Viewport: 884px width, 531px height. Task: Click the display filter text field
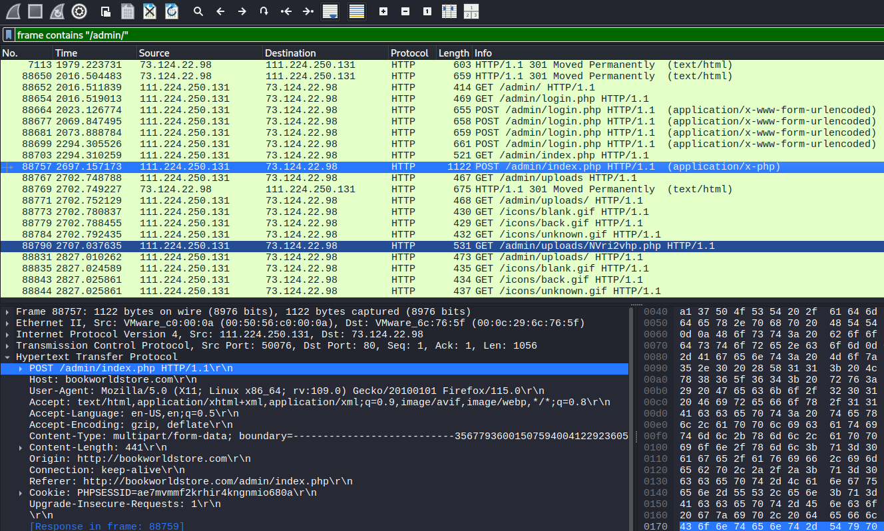[x=399, y=35]
